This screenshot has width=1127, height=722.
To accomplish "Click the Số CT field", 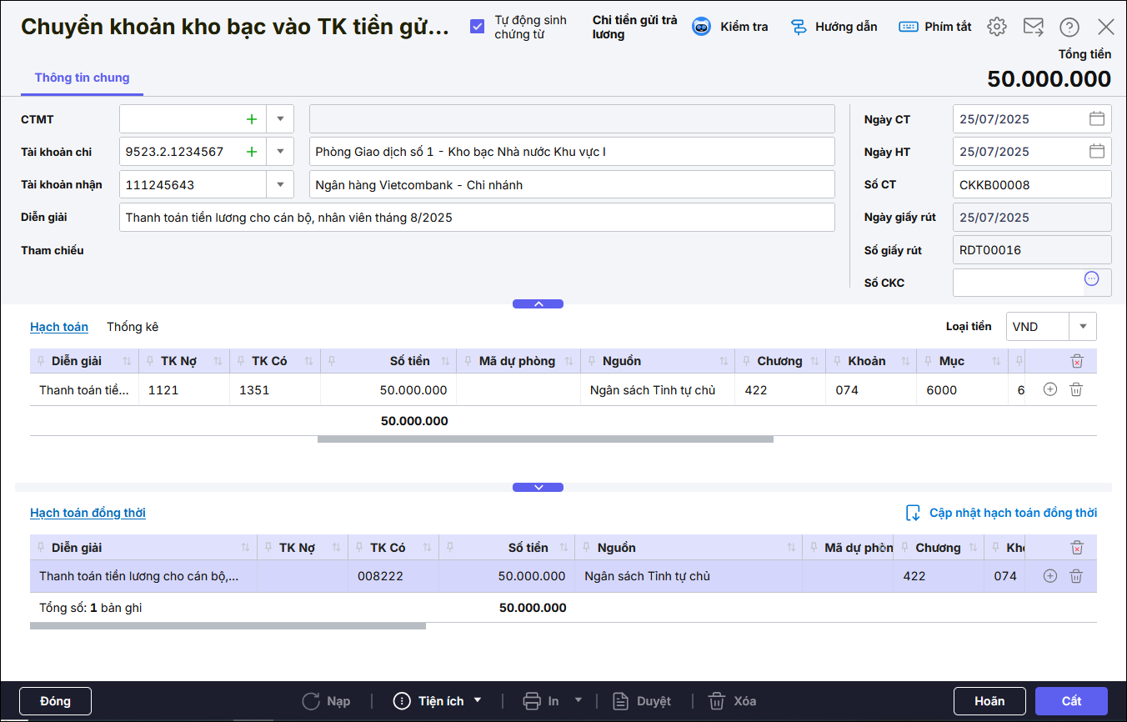I will (1032, 184).
